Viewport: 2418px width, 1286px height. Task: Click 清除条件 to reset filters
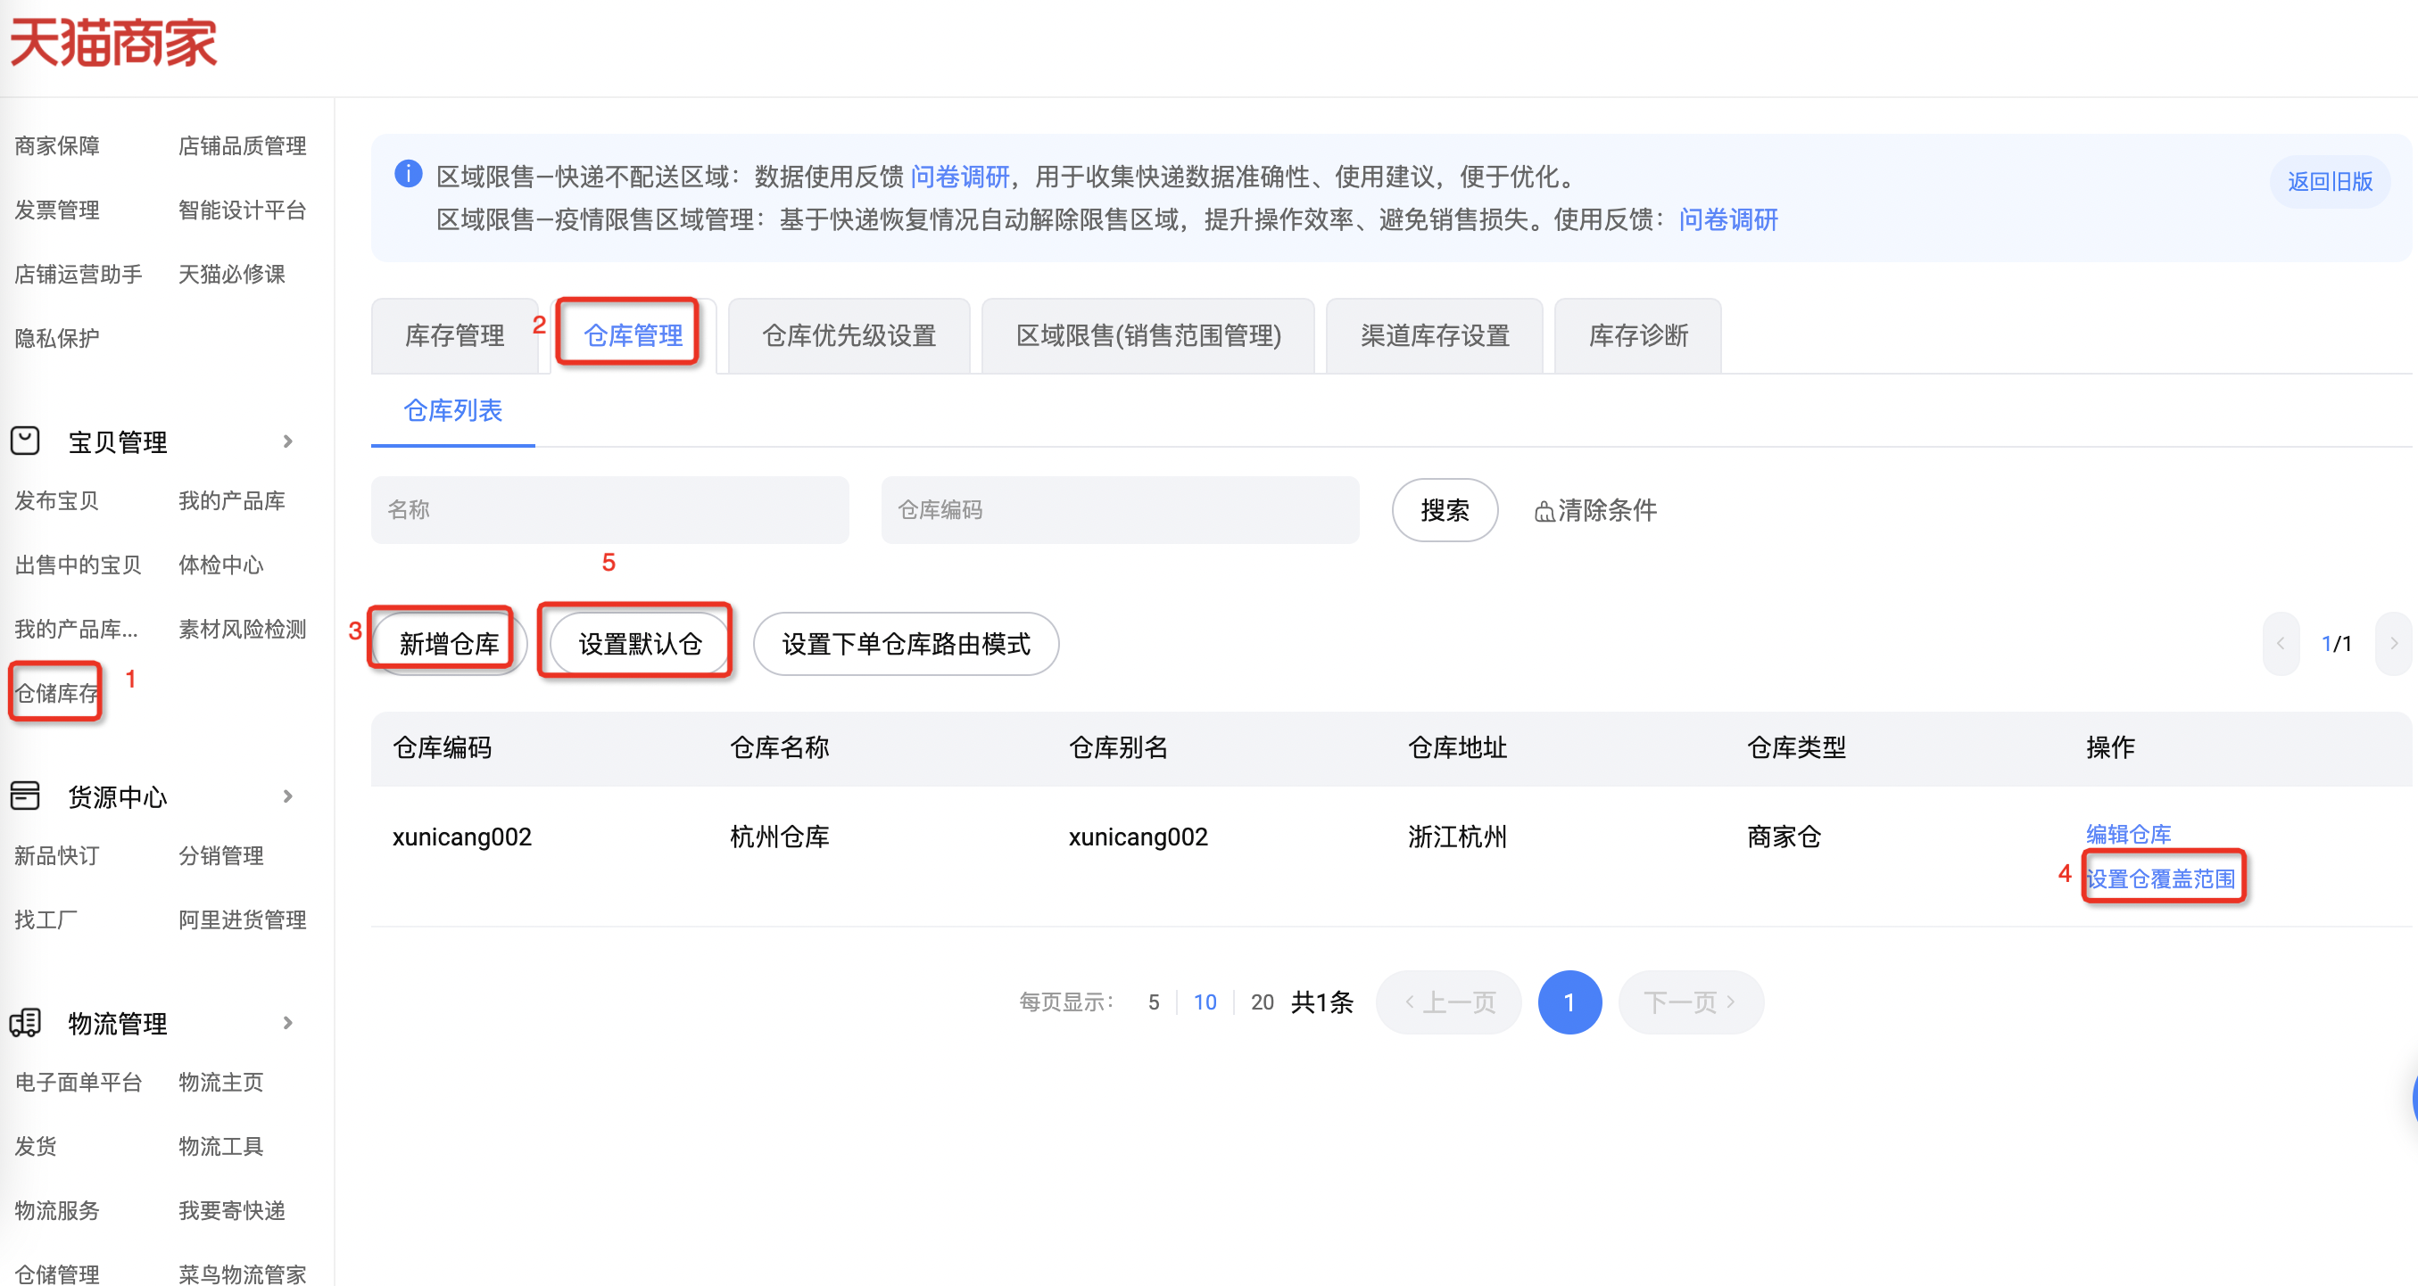point(1595,510)
